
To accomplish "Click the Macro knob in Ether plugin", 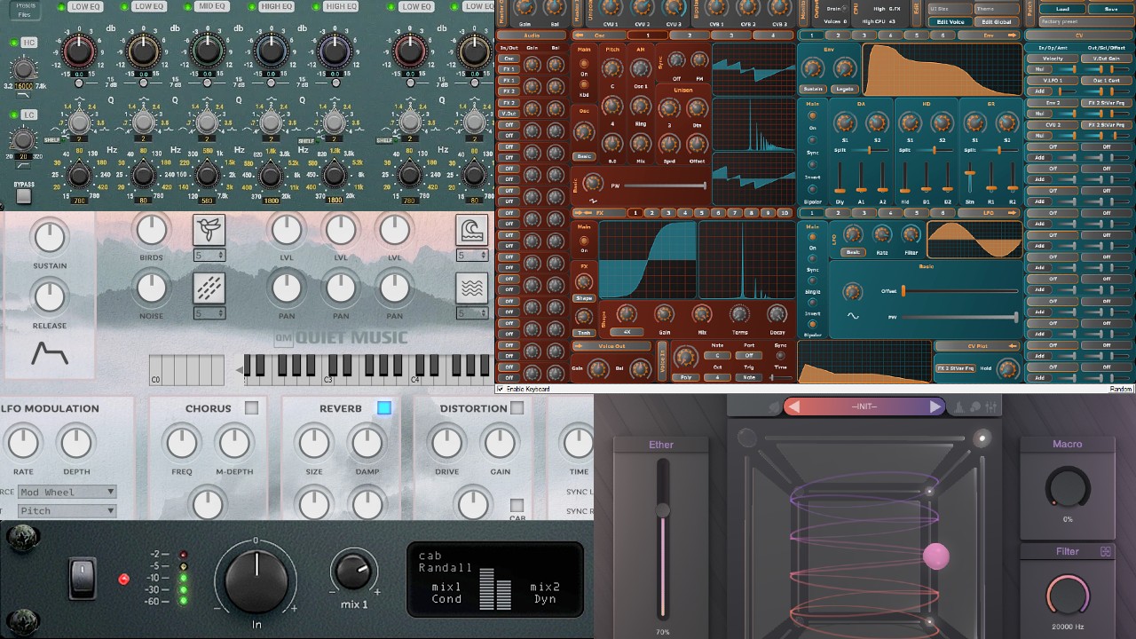I will (x=1068, y=489).
